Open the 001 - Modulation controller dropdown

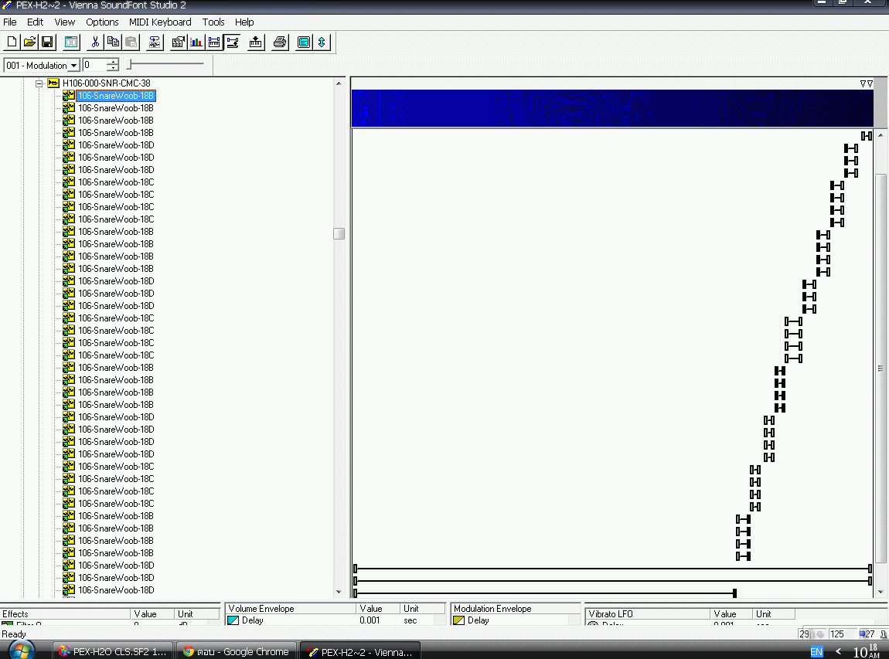73,66
